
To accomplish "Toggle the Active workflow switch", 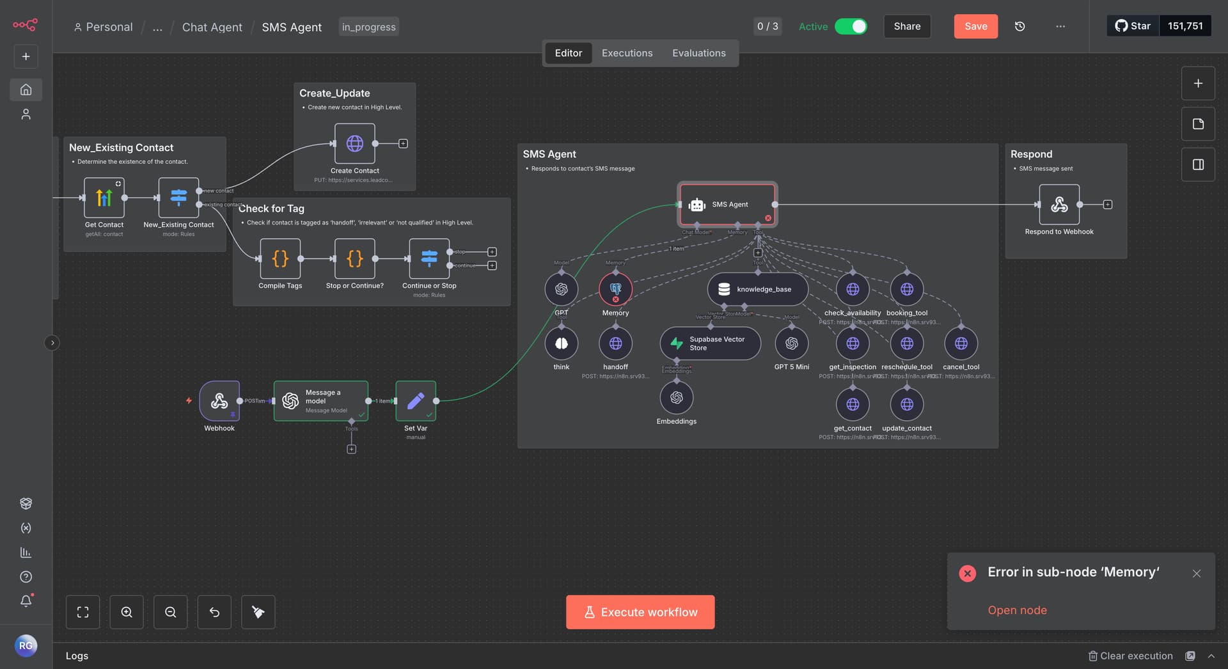I will click(851, 26).
